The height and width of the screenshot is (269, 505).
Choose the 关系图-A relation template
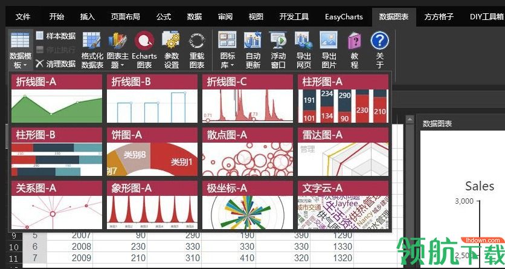[x=57, y=205]
